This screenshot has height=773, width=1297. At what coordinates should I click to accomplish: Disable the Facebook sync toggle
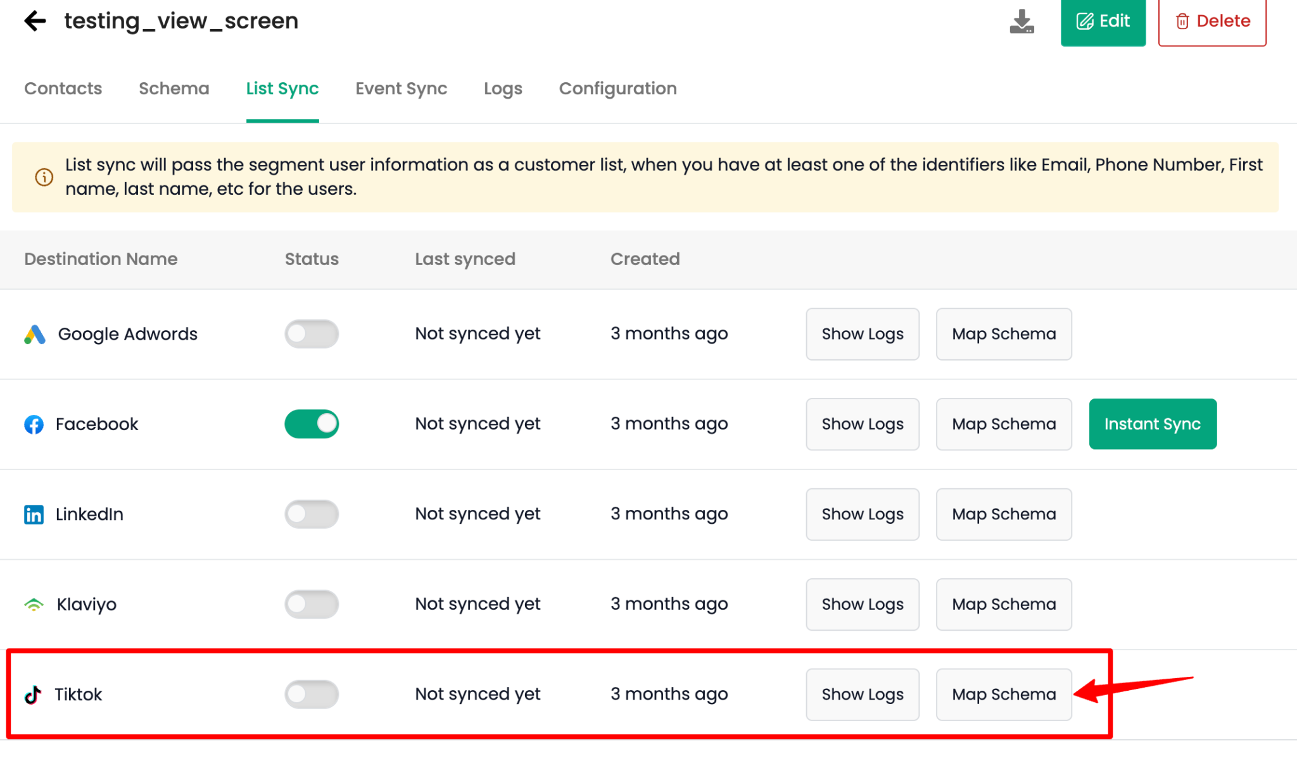coord(312,424)
